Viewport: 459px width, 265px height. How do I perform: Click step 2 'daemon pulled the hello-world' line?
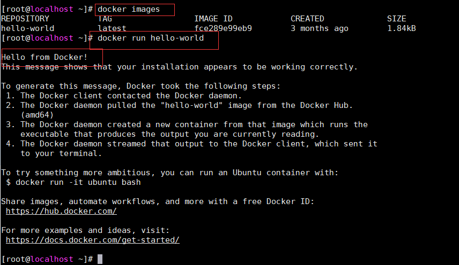pyautogui.click(x=179, y=106)
